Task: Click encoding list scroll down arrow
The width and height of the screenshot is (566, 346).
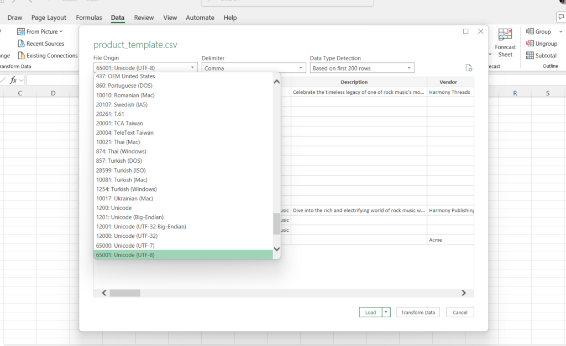Action: pyautogui.click(x=277, y=249)
